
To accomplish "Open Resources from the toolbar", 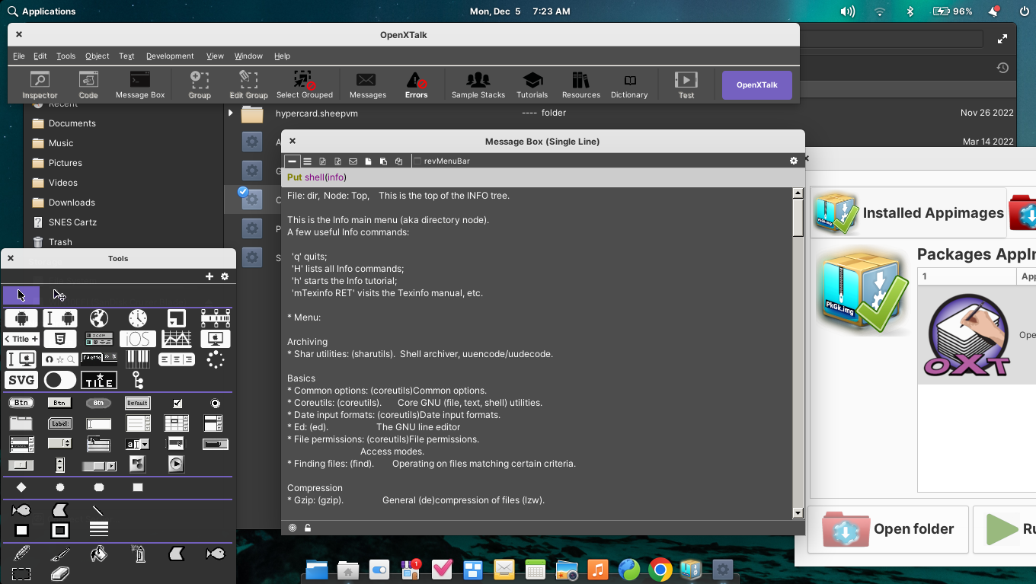I will pyautogui.click(x=581, y=85).
